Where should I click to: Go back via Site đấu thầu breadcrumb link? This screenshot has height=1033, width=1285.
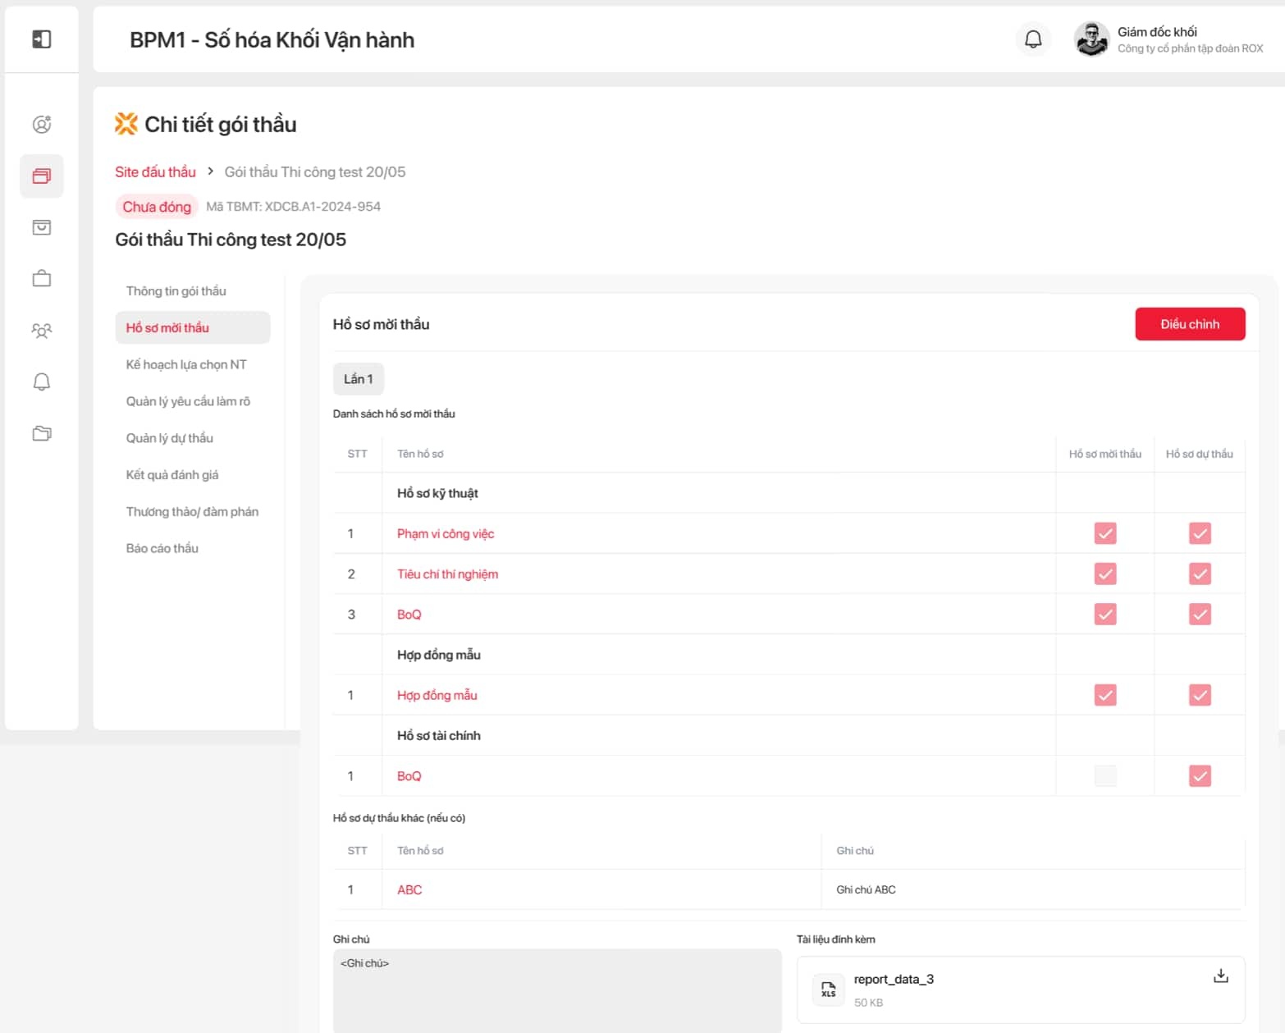coord(155,172)
